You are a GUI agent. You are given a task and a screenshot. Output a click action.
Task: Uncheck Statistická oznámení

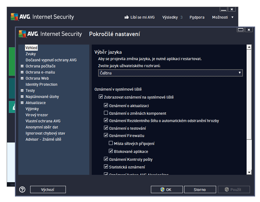[106, 167]
